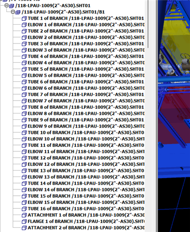This screenshot has height=232, width=190.
Task: Select TUBE 10 of BRANCH item
Action: click(x=86, y=132)
